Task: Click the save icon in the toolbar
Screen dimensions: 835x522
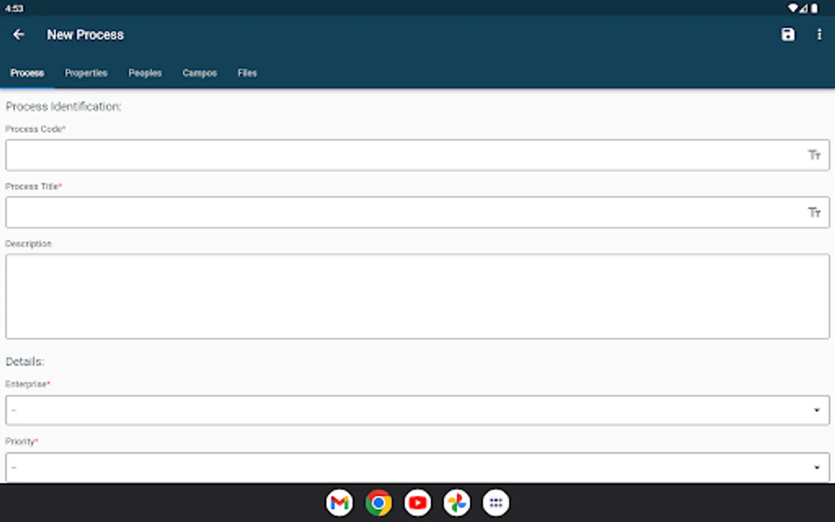Action: [787, 35]
